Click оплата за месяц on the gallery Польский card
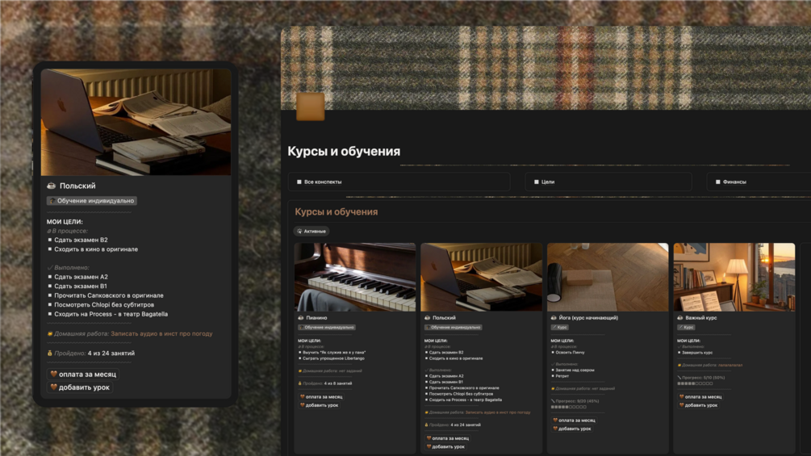The width and height of the screenshot is (811, 456). [447, 438]
